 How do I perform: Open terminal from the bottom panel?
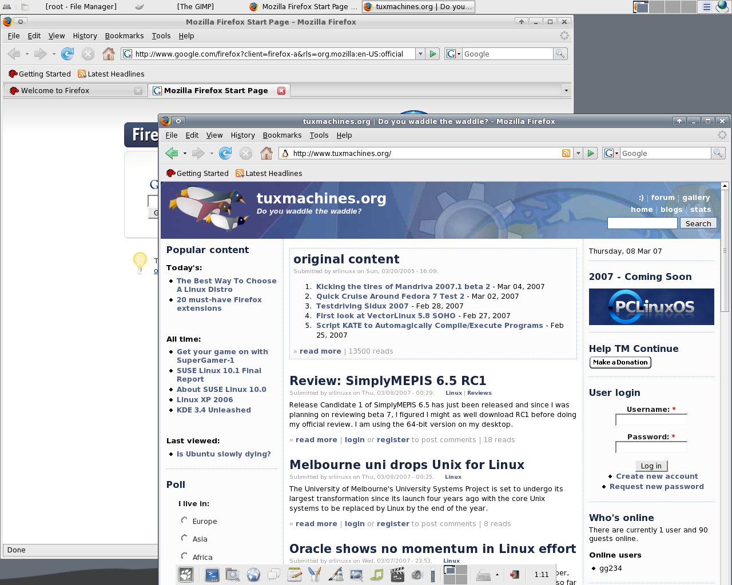(212, 575)
